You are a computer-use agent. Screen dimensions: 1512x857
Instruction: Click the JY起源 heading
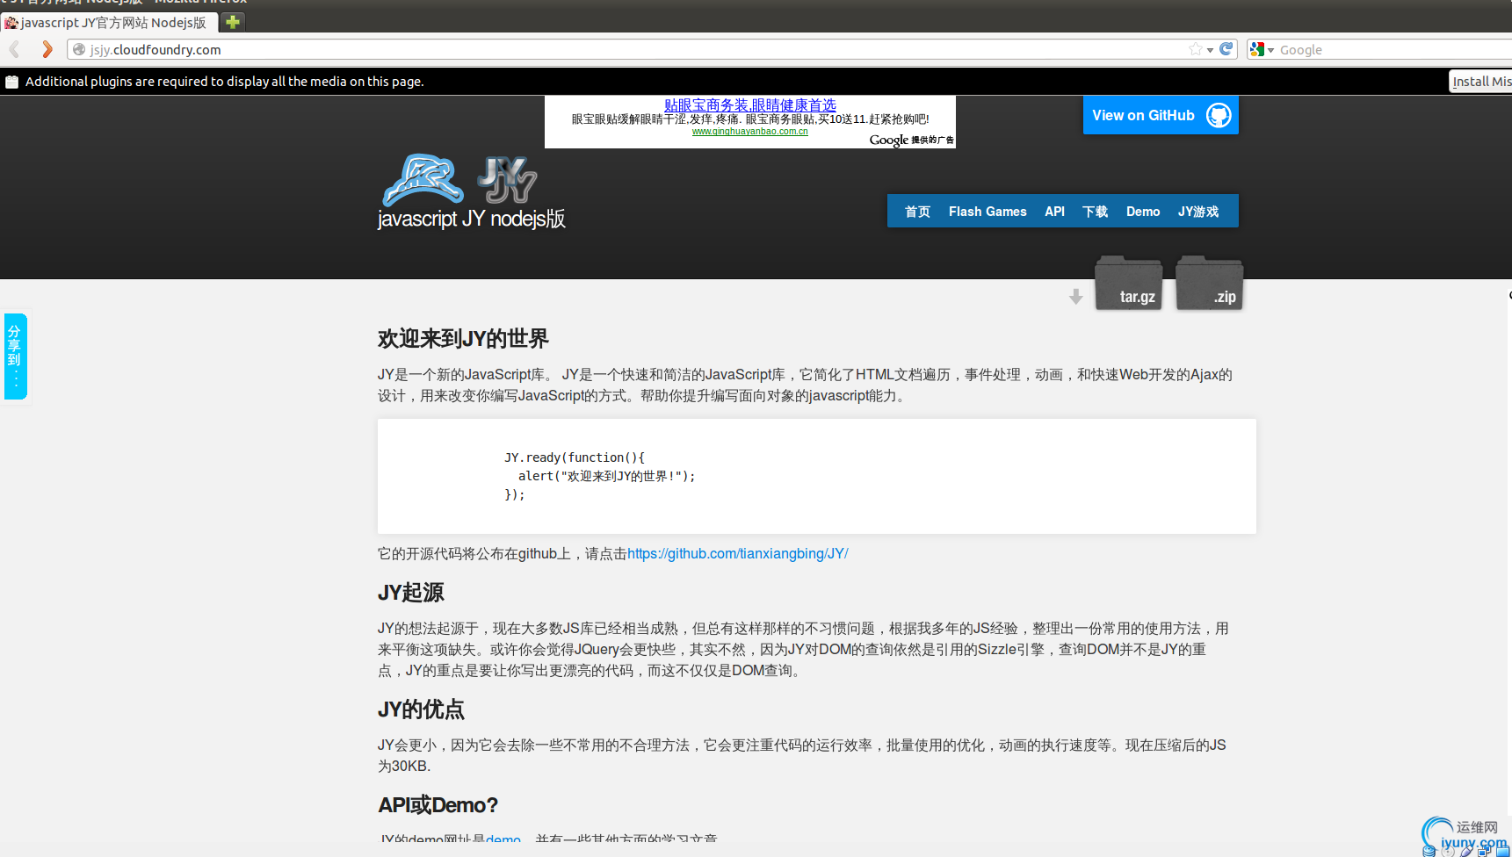point(411,593)
